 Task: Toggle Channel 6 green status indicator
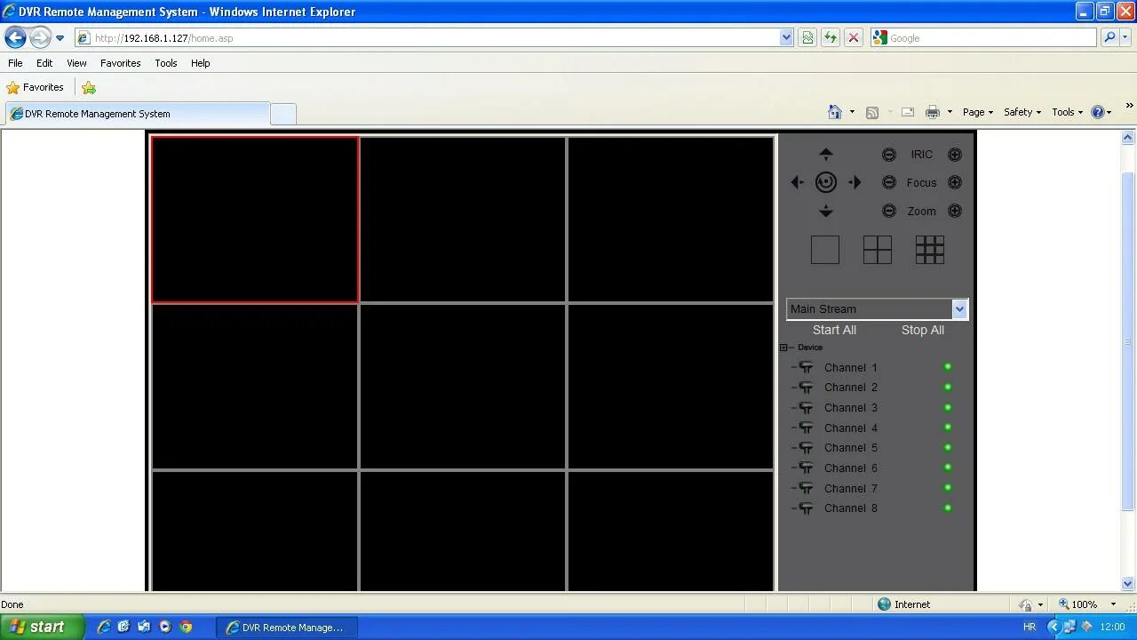click(x=948, y=468)
